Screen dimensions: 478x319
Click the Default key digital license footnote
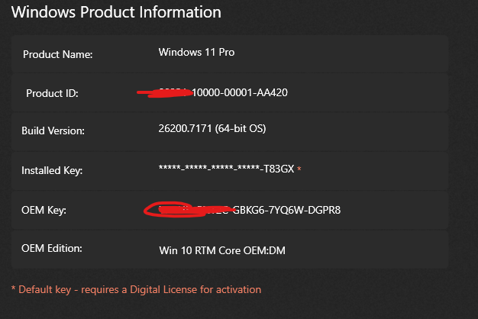point(136,289)
